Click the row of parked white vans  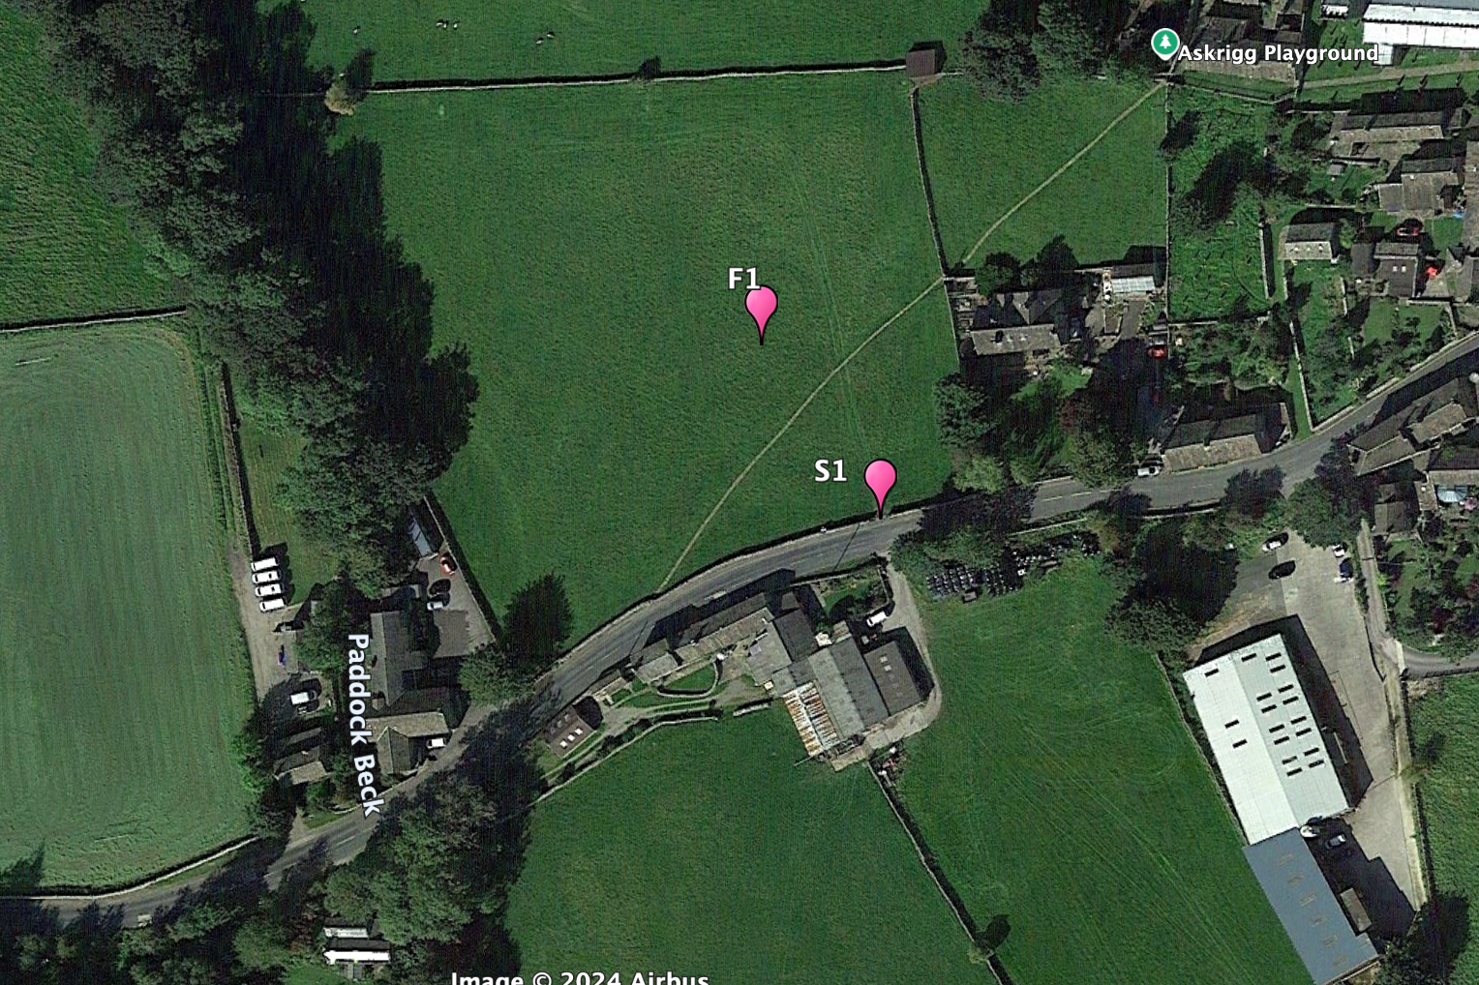[268, 583]
